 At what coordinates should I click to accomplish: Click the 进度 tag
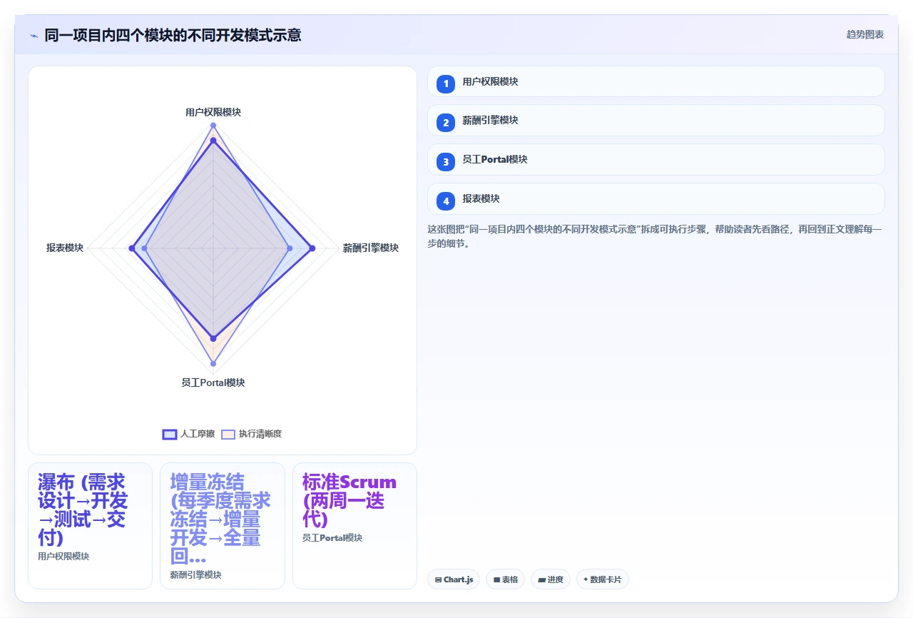551,579
